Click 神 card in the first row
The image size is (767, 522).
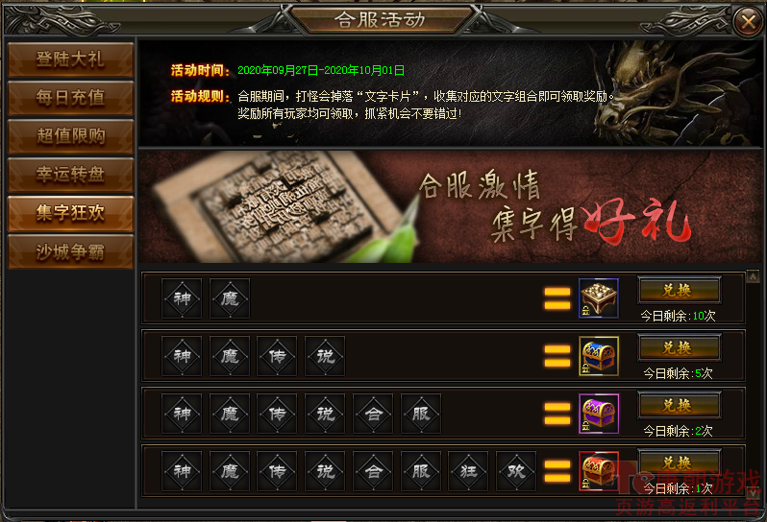point(182,298)
